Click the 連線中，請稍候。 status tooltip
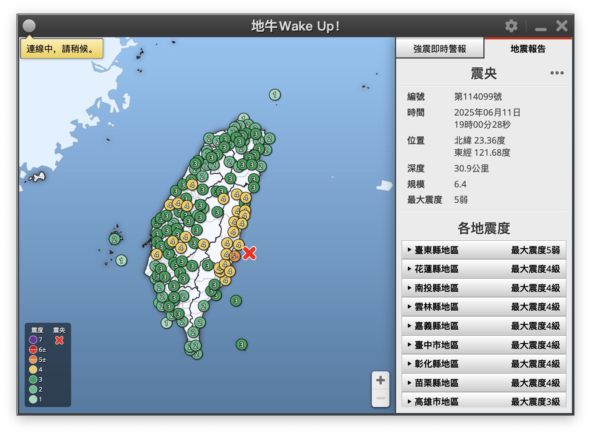The image size is (591, 435). pos(62,49)
